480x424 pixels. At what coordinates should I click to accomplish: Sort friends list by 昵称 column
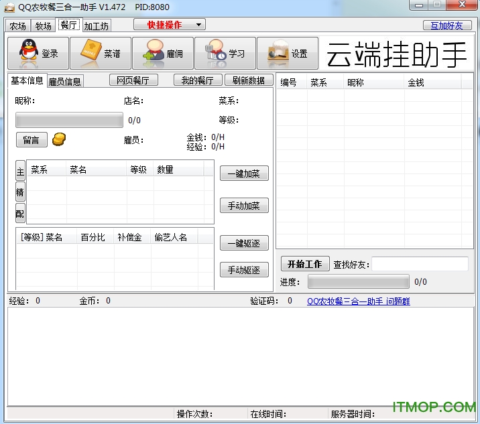pyautogui.click(x=373, y=82)
